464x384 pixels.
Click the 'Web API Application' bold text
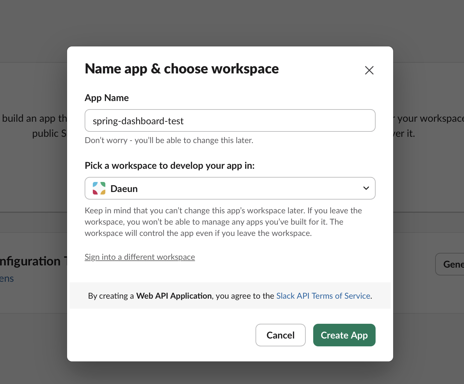pos(174,296)
